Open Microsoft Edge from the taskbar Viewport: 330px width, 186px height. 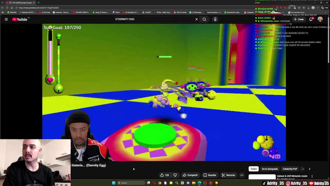[x=199, y=183]
